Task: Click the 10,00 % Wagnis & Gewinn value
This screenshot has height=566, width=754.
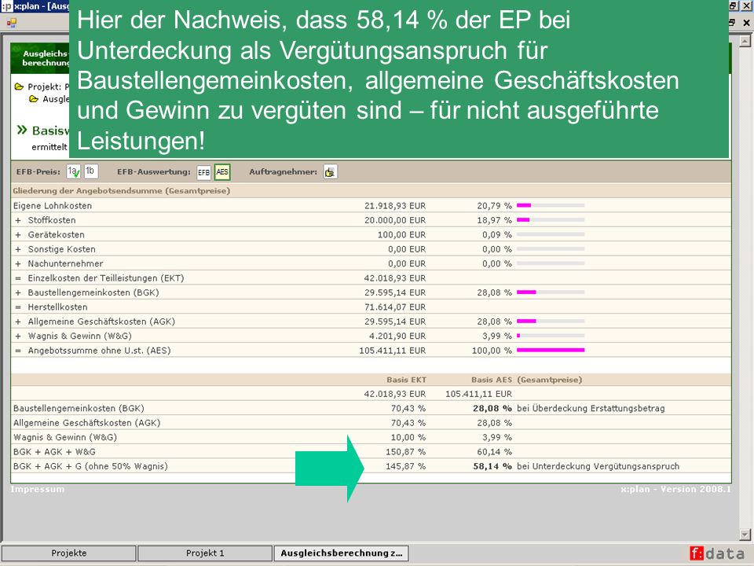Action: (408, 437)
